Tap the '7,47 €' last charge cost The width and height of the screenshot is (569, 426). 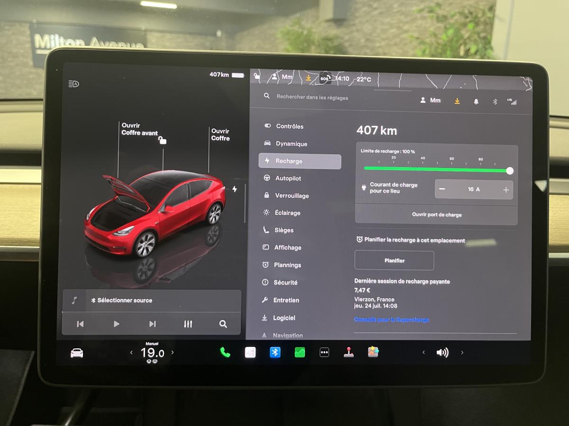tap(362, 290)
